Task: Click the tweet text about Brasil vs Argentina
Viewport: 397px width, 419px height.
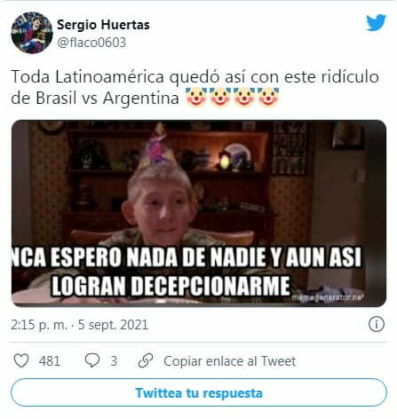Action: 195,87
